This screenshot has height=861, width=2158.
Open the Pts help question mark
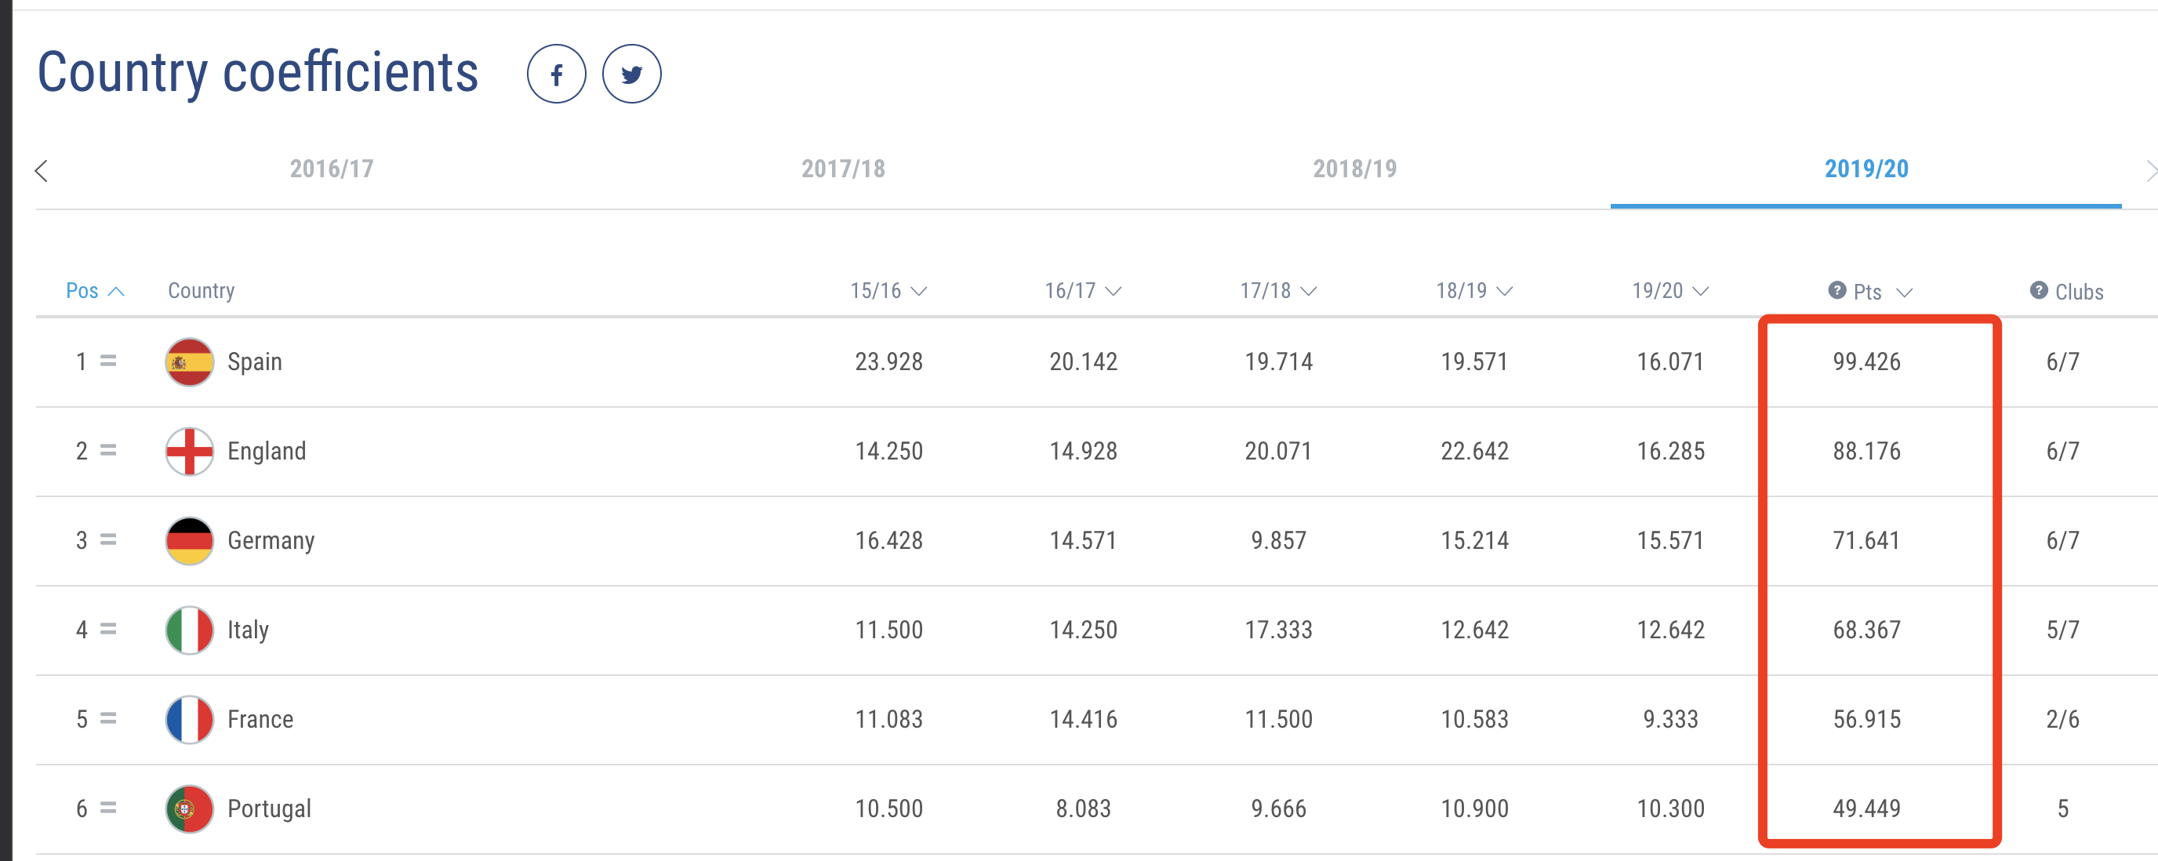1836,291
